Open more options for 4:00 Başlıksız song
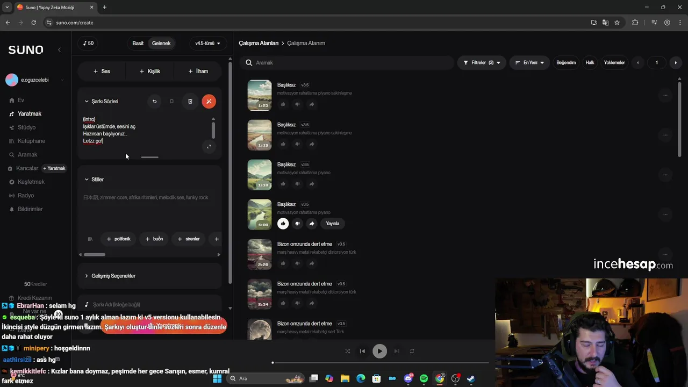The height and width of the screenshot is (387, 688). point(665,214)
